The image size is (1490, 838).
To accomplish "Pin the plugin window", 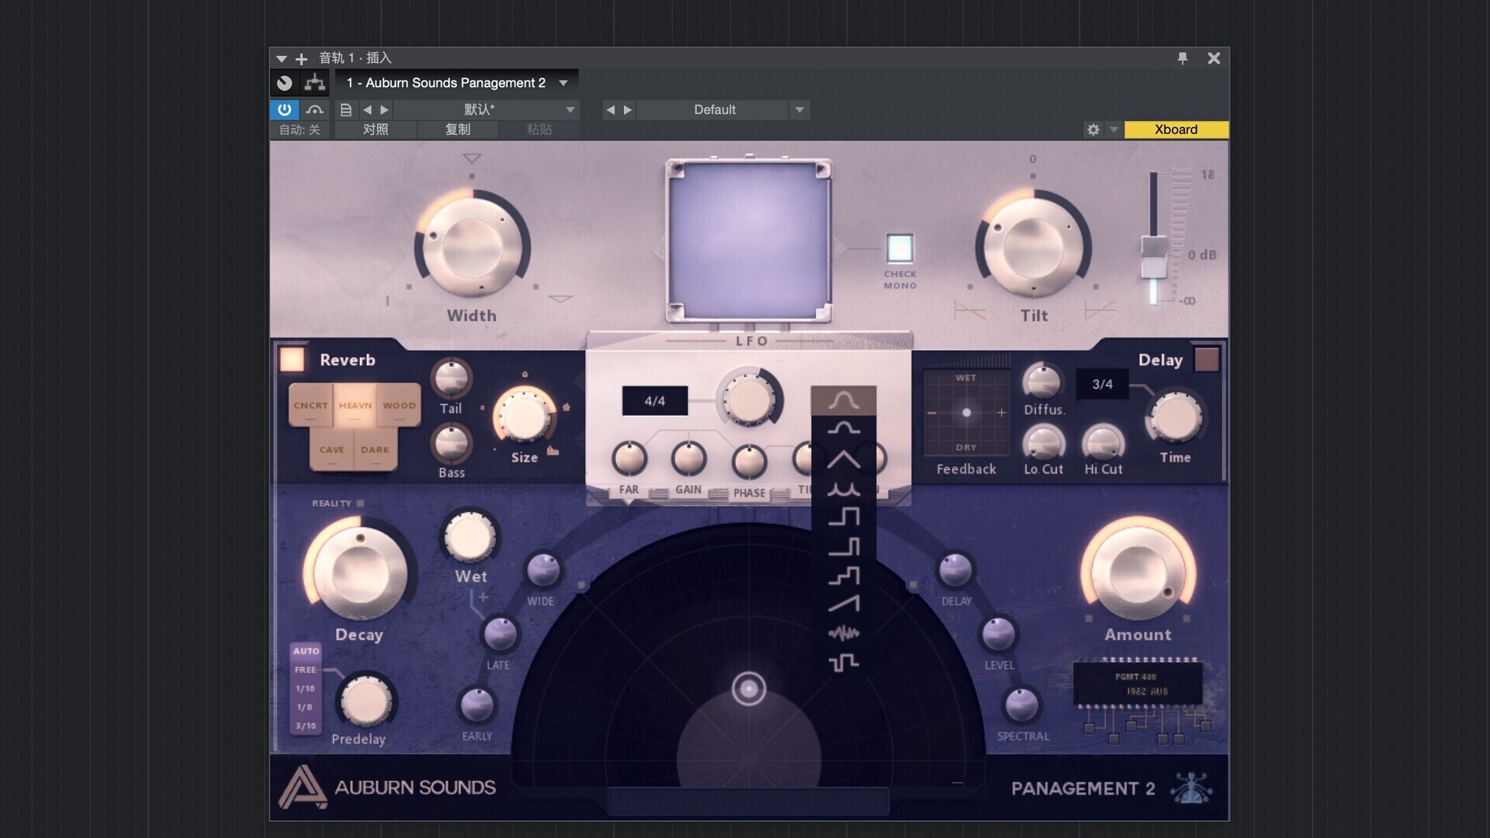I will 1183,58.
